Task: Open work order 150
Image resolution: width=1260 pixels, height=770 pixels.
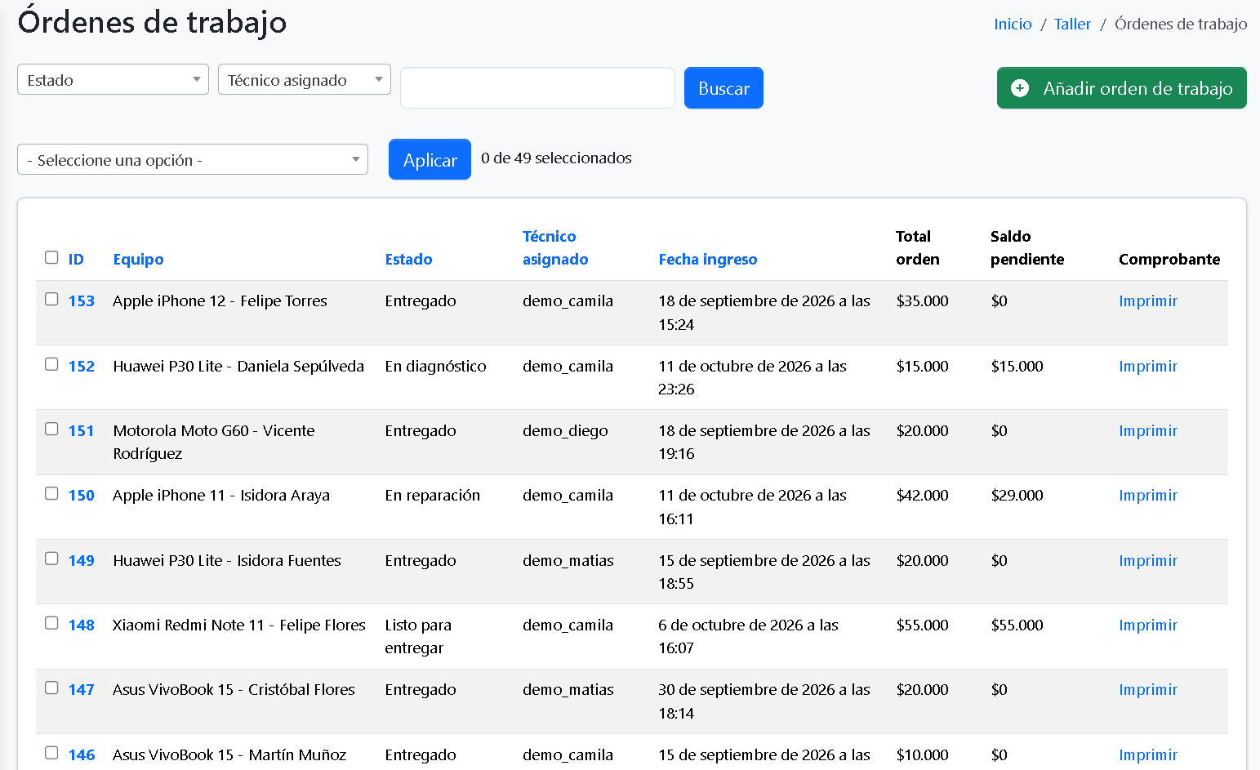Action: (x=82, y=495)
